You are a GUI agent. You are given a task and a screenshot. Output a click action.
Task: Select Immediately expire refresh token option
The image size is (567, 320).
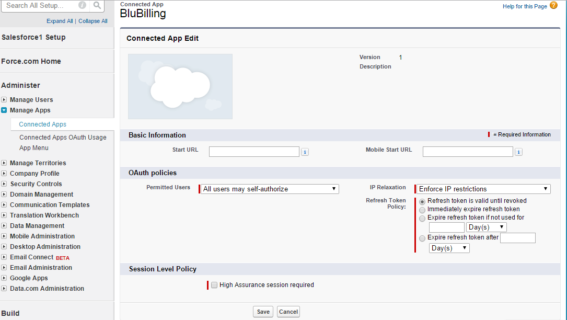tap(422, 210)
